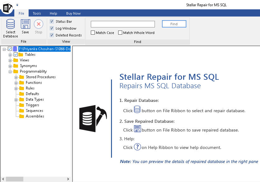Click the Save floppy-disk icon in ribbon
Screen dimensions: 260x182
point(26,24)
